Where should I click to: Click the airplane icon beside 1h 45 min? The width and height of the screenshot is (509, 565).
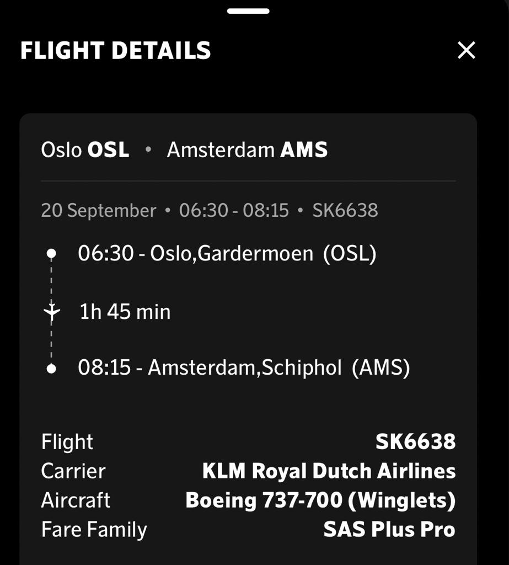pyautogui.click(x=51, y=311)
